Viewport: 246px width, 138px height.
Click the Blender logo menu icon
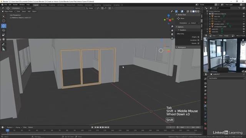[2, 5]
